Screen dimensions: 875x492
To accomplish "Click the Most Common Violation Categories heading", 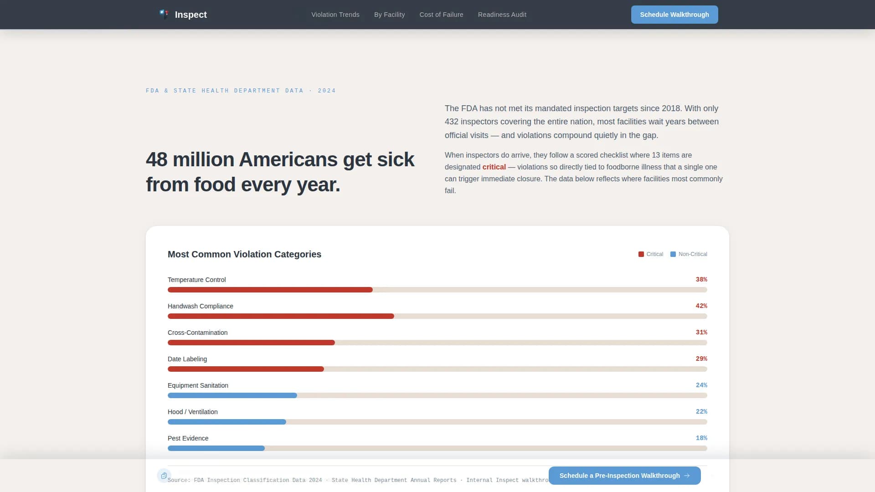I will (245, 254).
